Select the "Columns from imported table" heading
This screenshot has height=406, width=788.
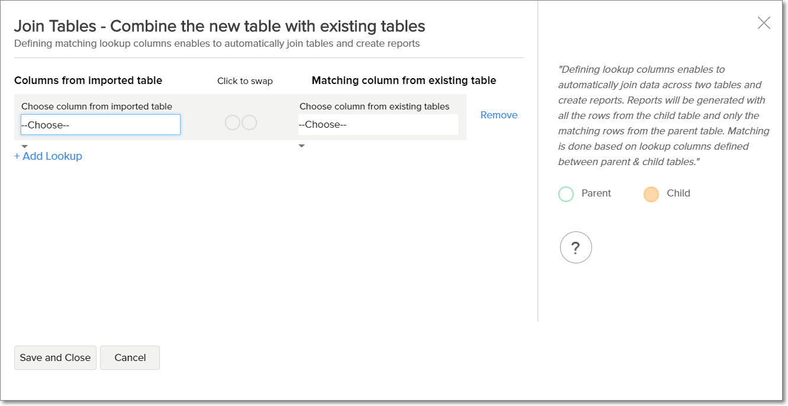pyautogui.click(x=88, y=80)
